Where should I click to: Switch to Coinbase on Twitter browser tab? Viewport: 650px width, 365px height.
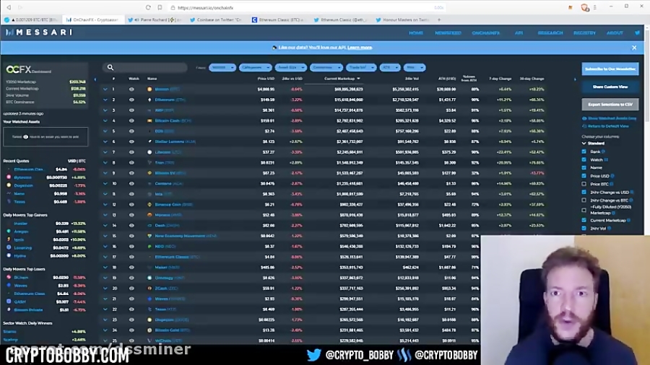click(216, 19)
